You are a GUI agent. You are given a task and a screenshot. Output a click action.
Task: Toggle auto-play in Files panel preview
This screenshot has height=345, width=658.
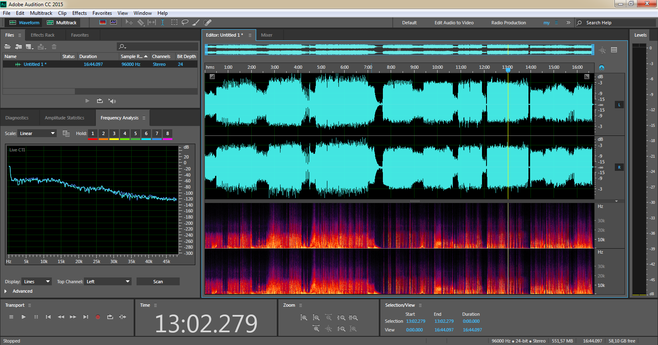(x=112, y=101)
